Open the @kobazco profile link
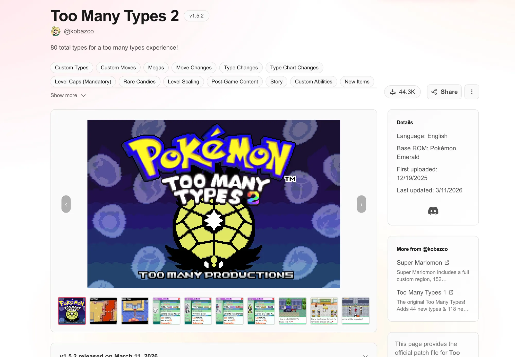The image size is (515, 357). 79,31
